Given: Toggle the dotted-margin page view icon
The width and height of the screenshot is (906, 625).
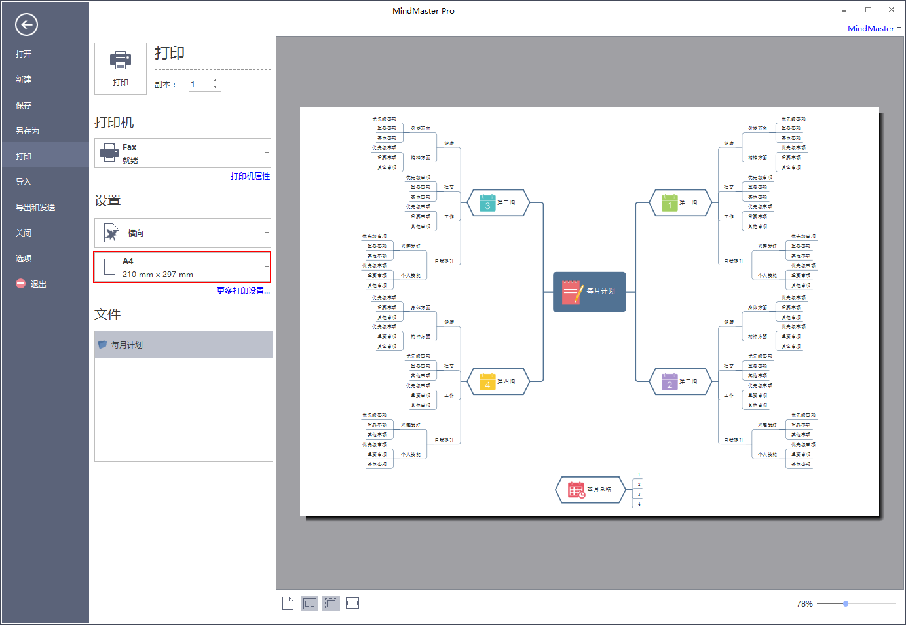Looking at the screenshot, I should coord(331,603).
